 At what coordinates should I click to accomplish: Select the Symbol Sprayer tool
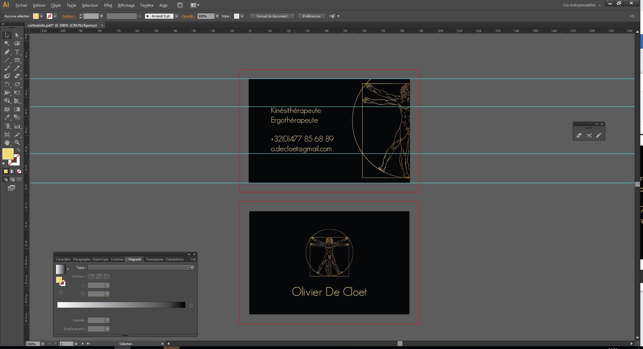click(x=7, y=126)
